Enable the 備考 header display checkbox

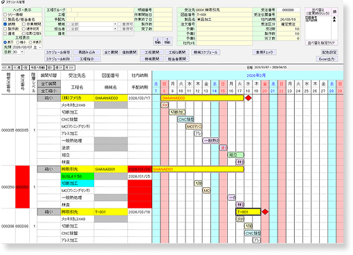click(x=5, y=33)
